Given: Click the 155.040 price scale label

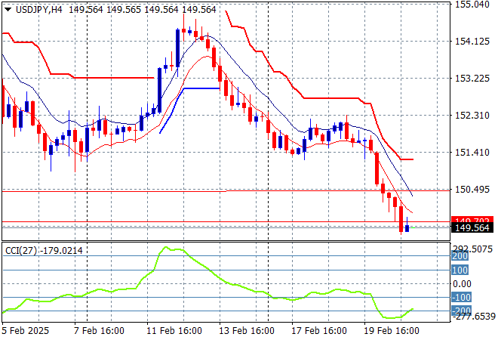Looking at the screenshot, I should tap(474, 5).
